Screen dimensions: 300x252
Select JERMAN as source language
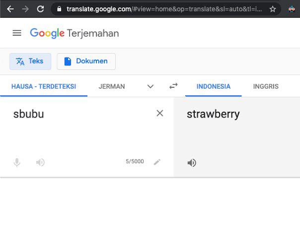(112, 86)
